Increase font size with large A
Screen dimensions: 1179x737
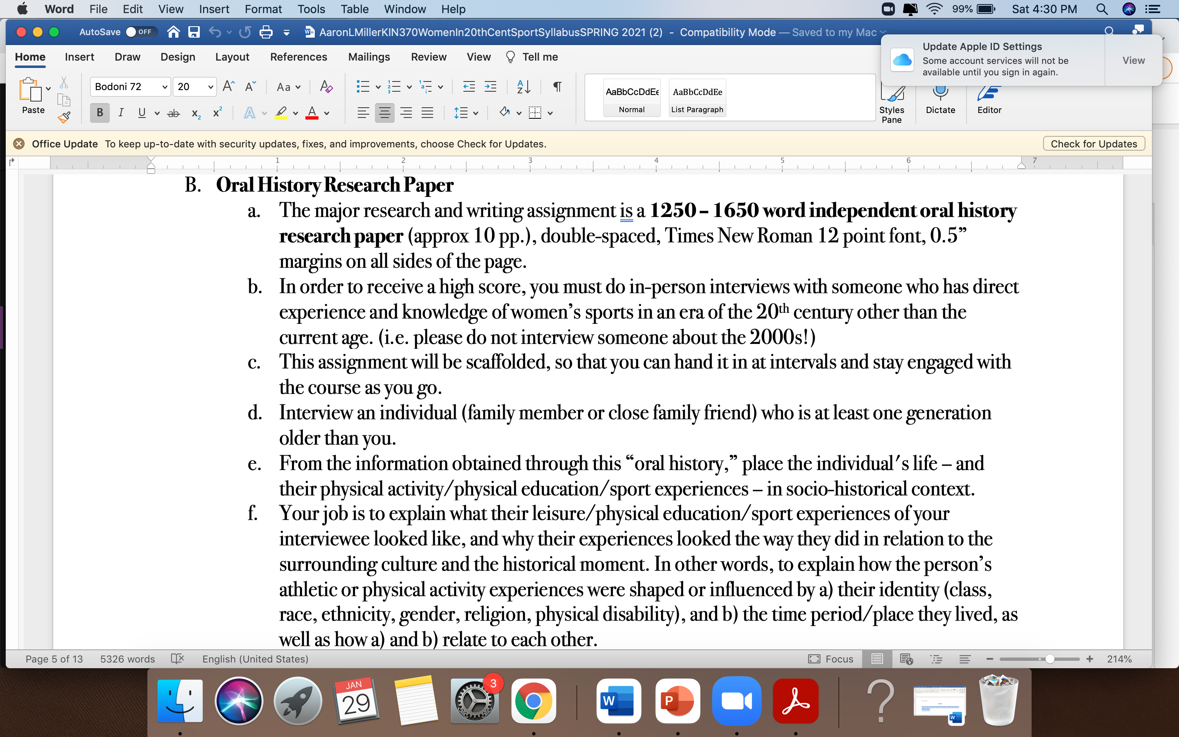point(228,87)
